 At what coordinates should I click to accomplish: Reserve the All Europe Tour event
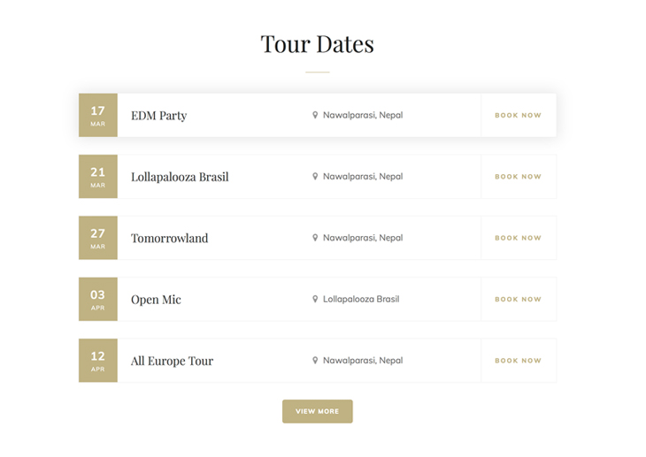518,361
